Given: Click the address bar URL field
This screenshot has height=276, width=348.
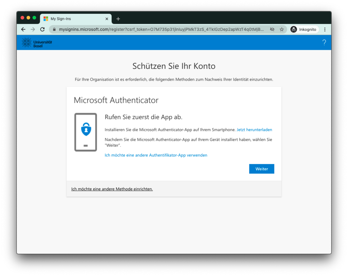Looking at the screenshot, I should tap(161, 29).
